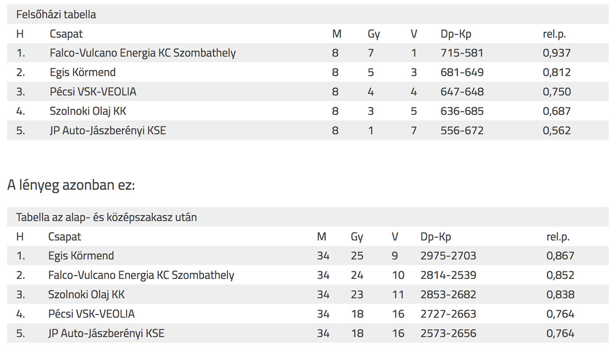The height and width of the screenshot is (347, 615).
Task: Select Tabella az alap- és középszakasz után title
Action: (107, 217)
